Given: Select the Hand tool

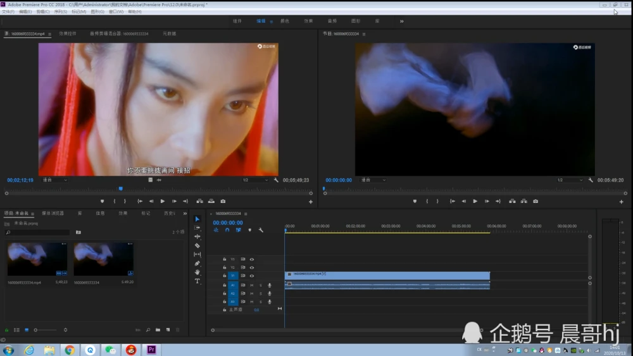Looking at the screenshot, I should 197,272.
